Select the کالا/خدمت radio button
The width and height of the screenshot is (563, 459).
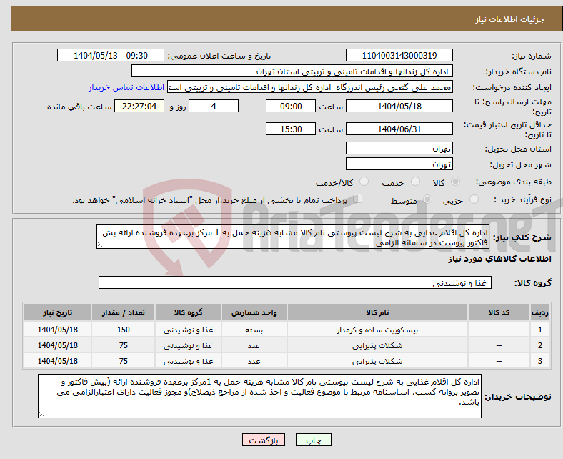[364, 182]
